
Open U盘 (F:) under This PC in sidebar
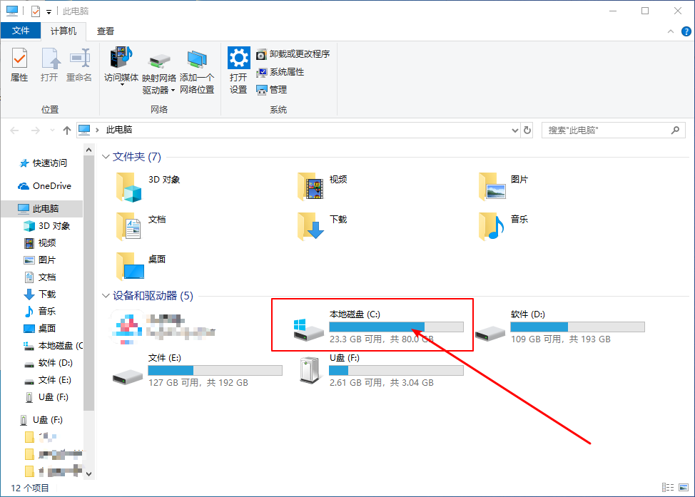(46, 397)
